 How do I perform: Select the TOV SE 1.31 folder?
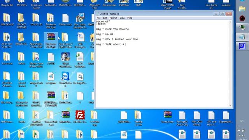pos(36,19)
